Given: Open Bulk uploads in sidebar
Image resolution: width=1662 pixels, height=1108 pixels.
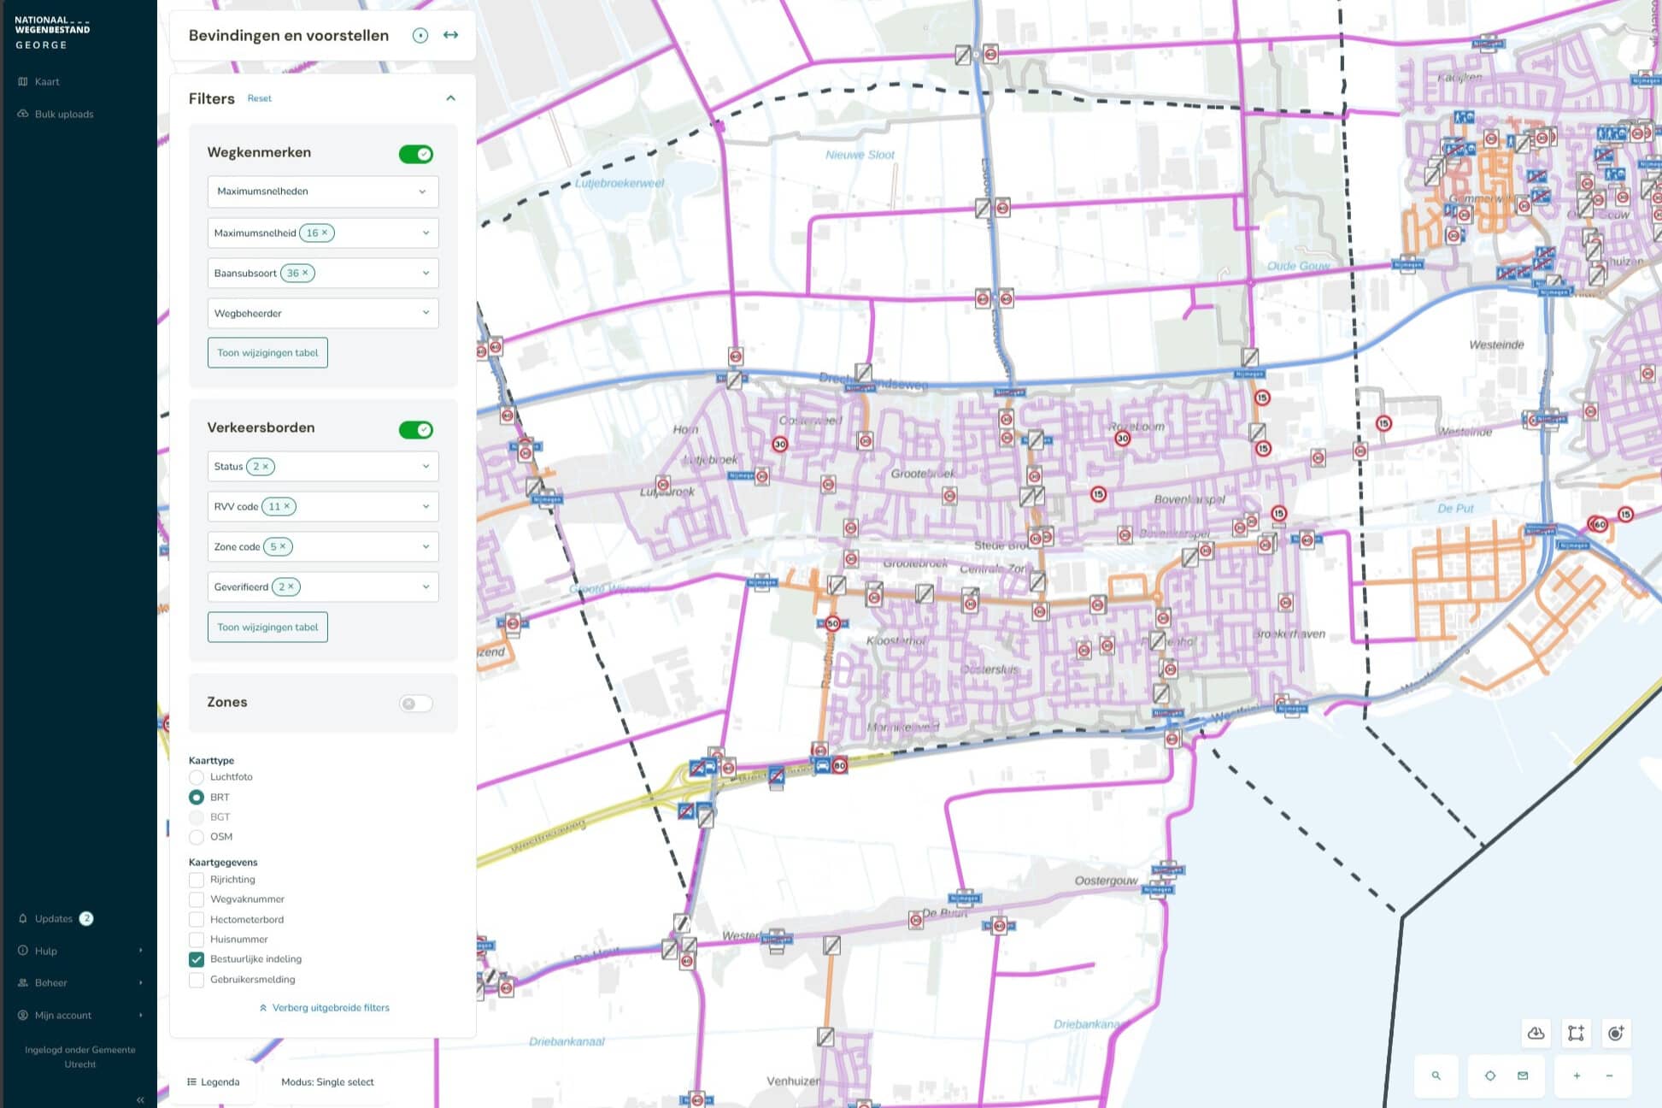Looking at the screenshot, I should [x=63, y=114].
